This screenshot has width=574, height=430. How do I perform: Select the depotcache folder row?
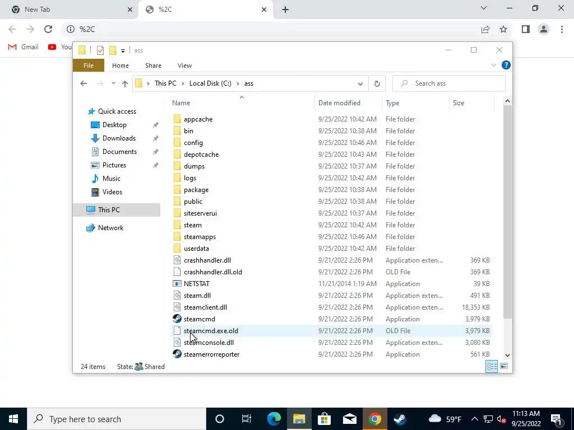point(331,155)
